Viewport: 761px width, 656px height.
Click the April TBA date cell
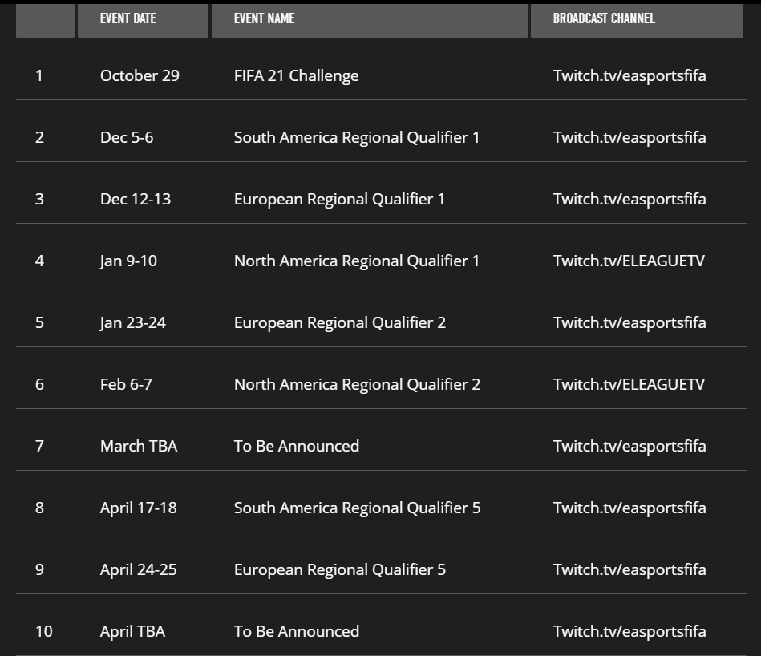pos(132,631)
